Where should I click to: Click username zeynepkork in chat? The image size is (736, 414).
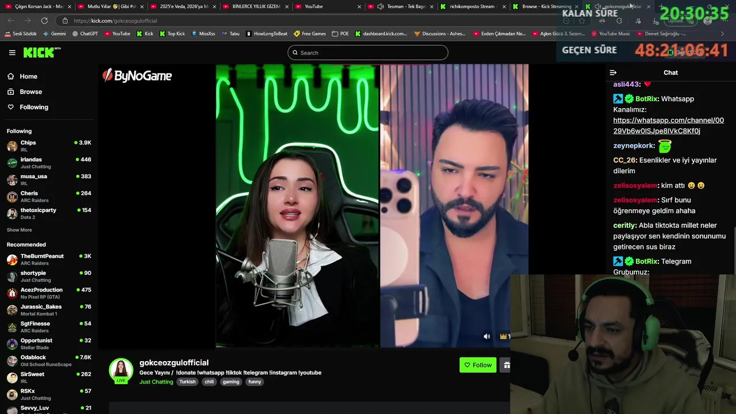pyautogui.click(x=634, y=146)
